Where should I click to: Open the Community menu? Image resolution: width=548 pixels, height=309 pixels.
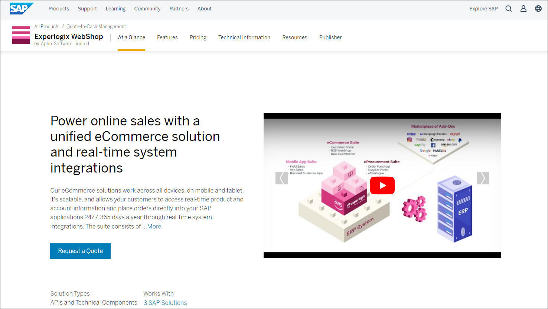(147, 8)
